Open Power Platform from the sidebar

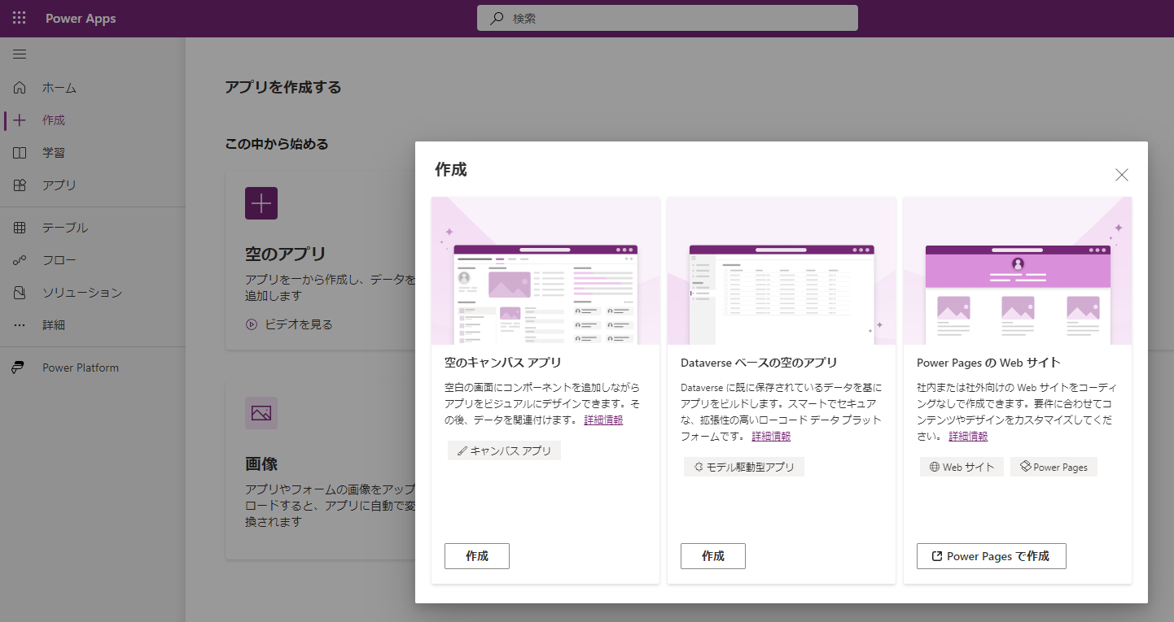(81, 367)
